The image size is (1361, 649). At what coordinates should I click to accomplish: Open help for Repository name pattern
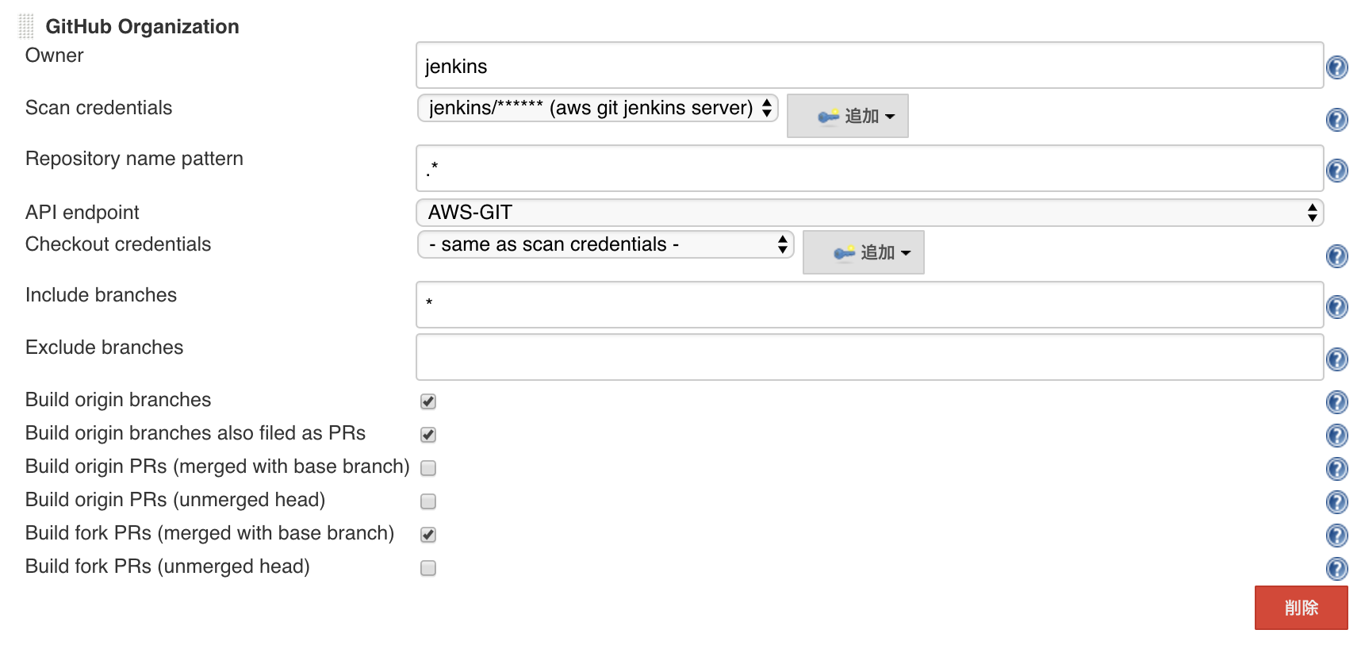tap(1336, 169)
